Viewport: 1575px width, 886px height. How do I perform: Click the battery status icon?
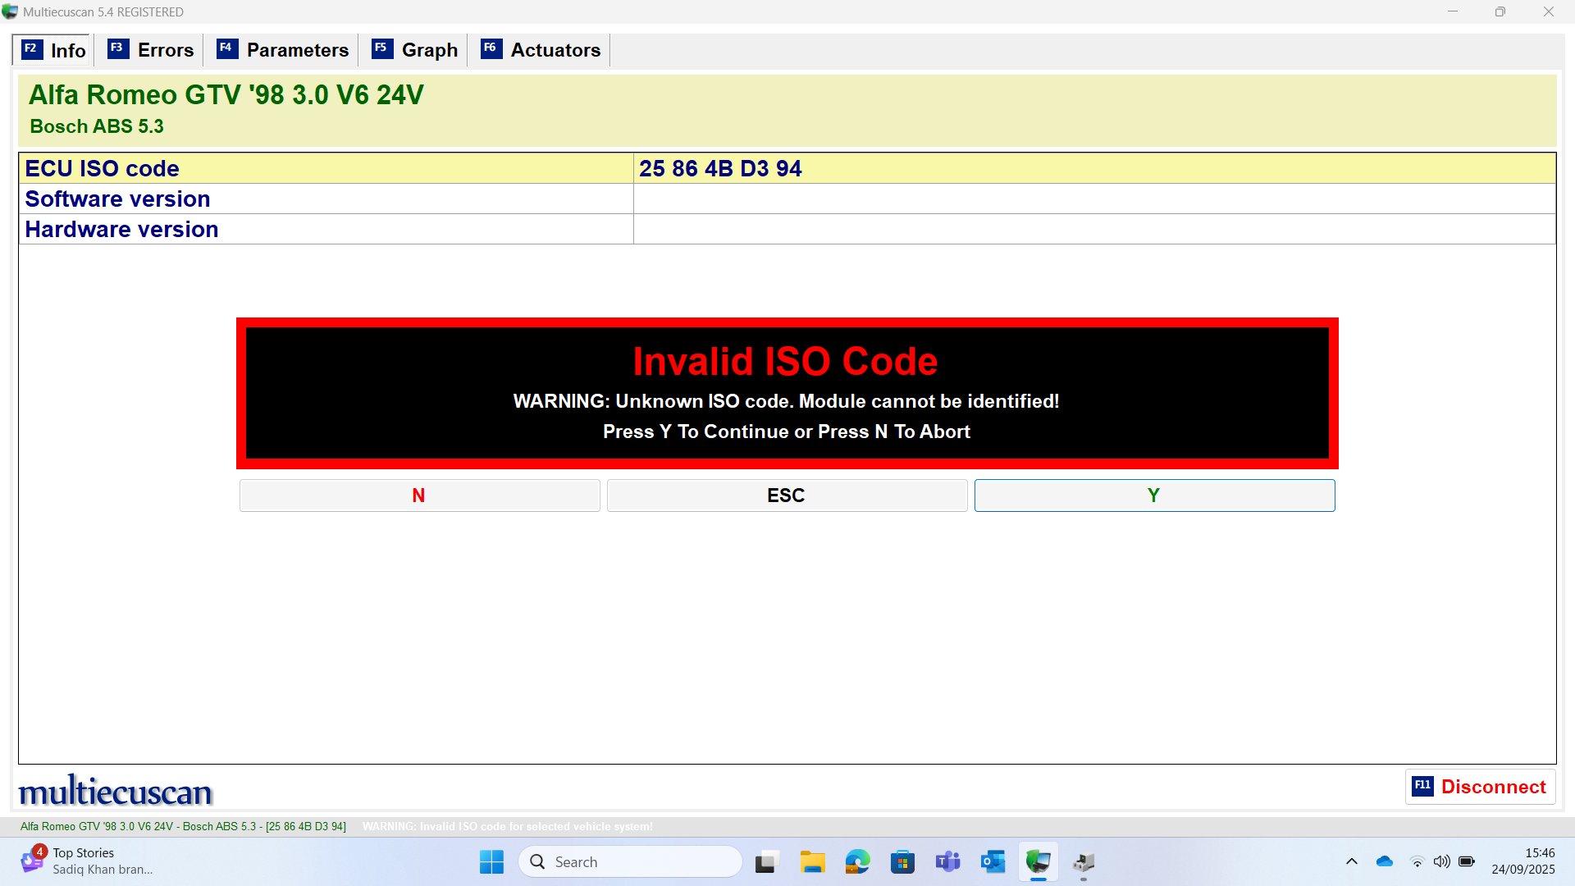pyautogui.click(x=1468, y=861)
